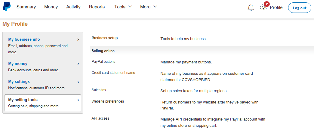
Task: Click the Log out button
Action: tap(299, 8)
